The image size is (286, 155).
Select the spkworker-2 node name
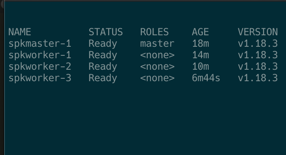tap(40, 67)
